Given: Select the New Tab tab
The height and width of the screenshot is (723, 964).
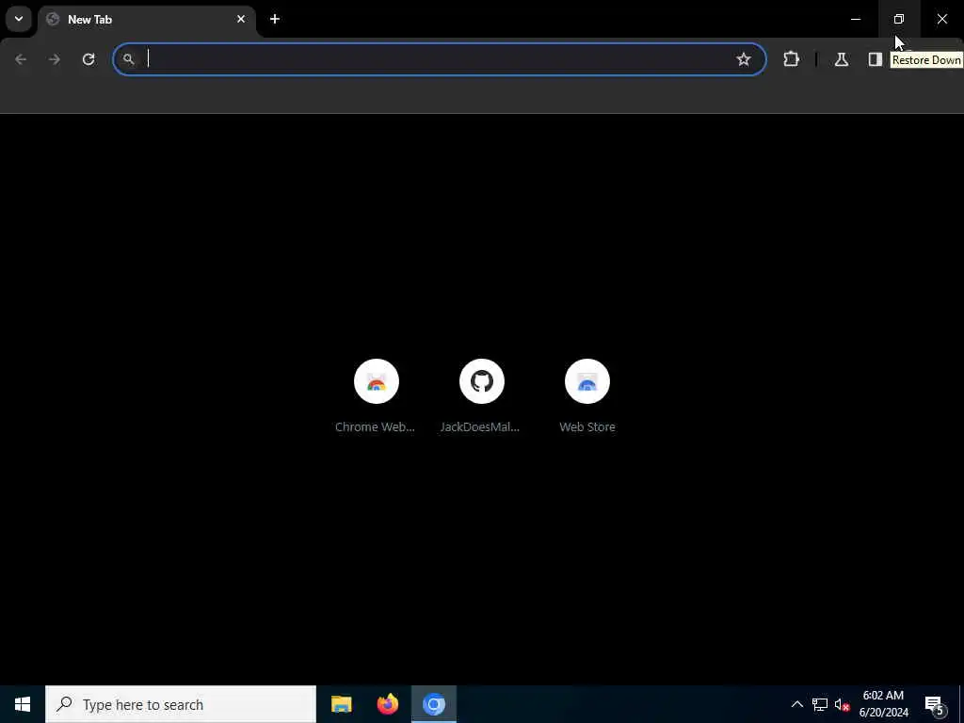Looking at the screenshot, I should pyautogui.click(x=148, y=19).
